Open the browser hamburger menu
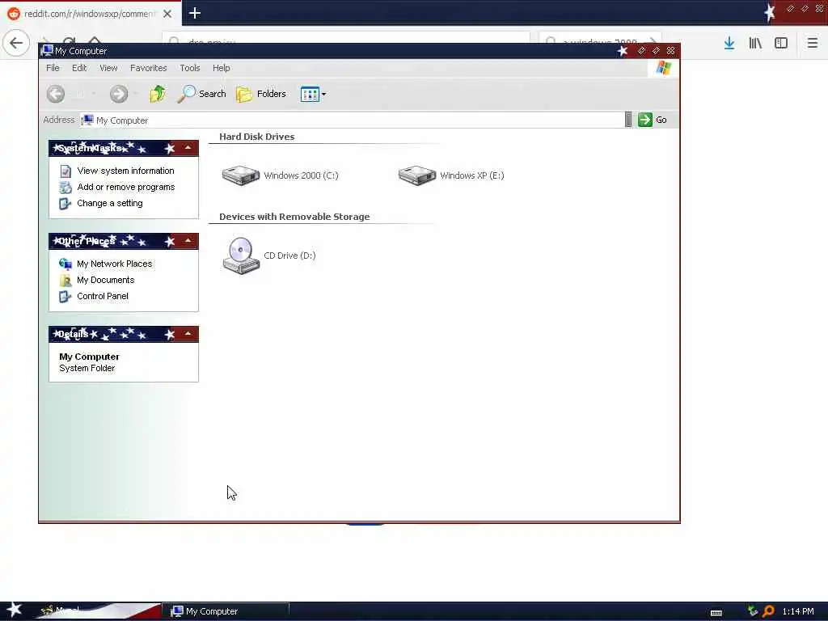Viewport: 828px width, 621px height. 813,43
